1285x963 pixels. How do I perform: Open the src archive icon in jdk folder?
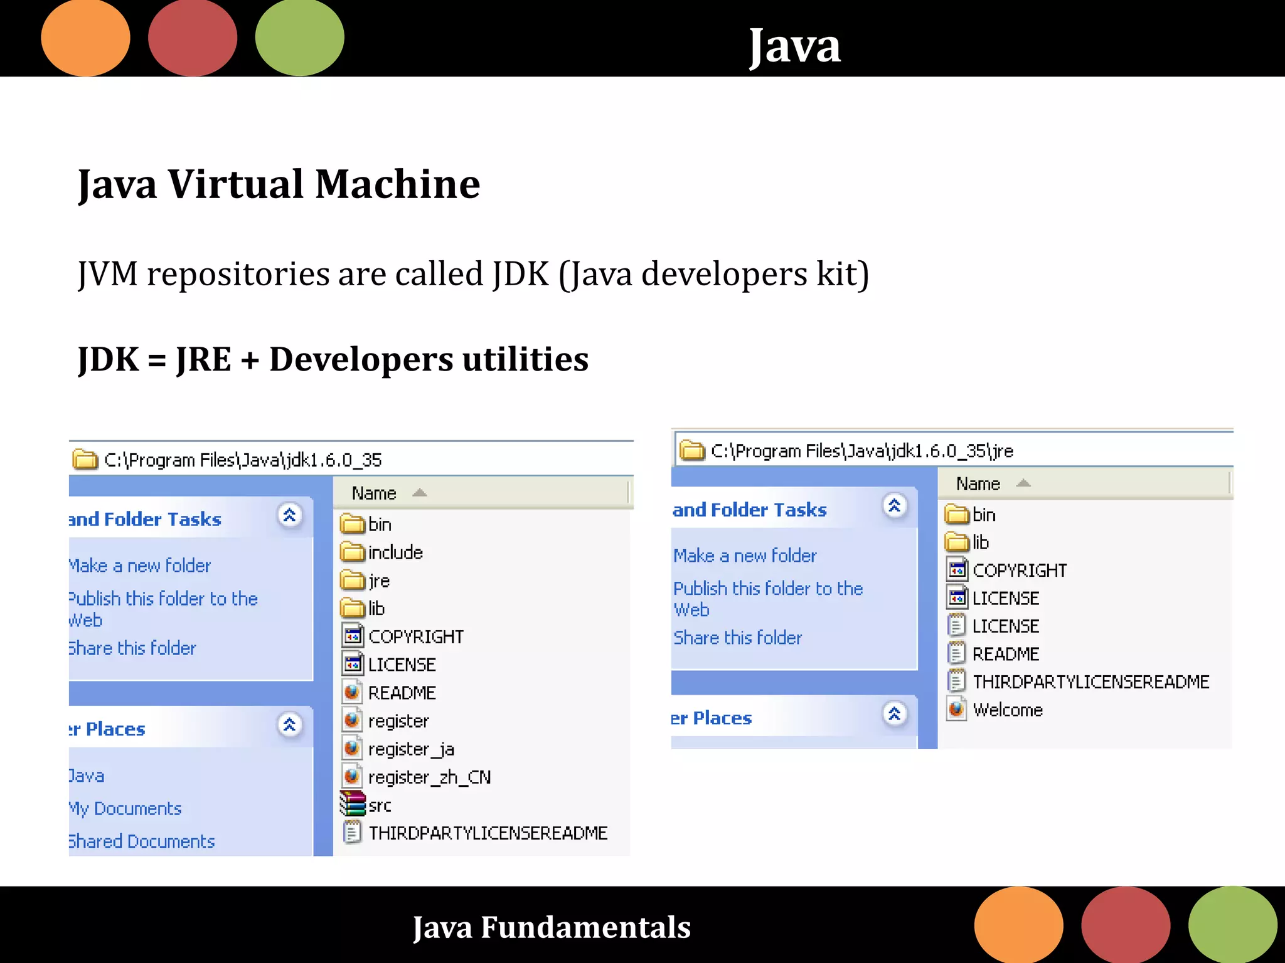tap(353, 804)
